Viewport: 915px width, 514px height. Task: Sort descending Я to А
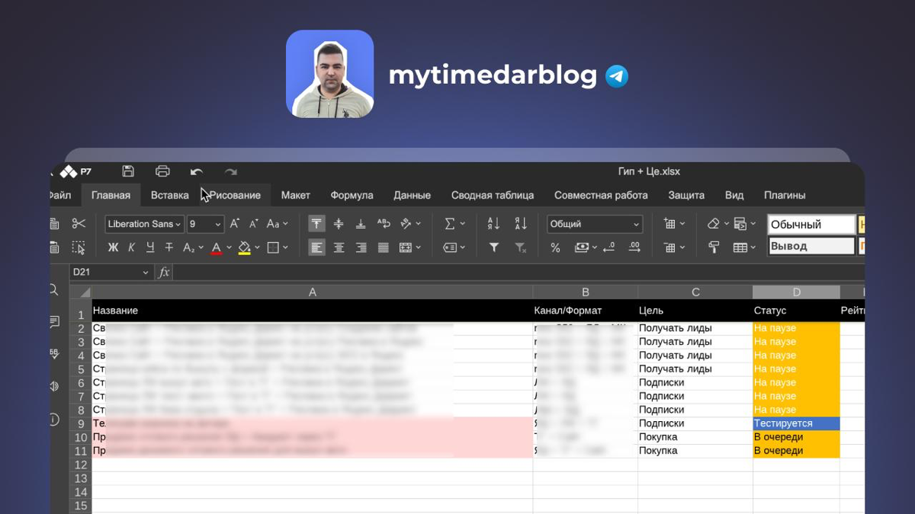pyautogui.click(x=521, y=224)
